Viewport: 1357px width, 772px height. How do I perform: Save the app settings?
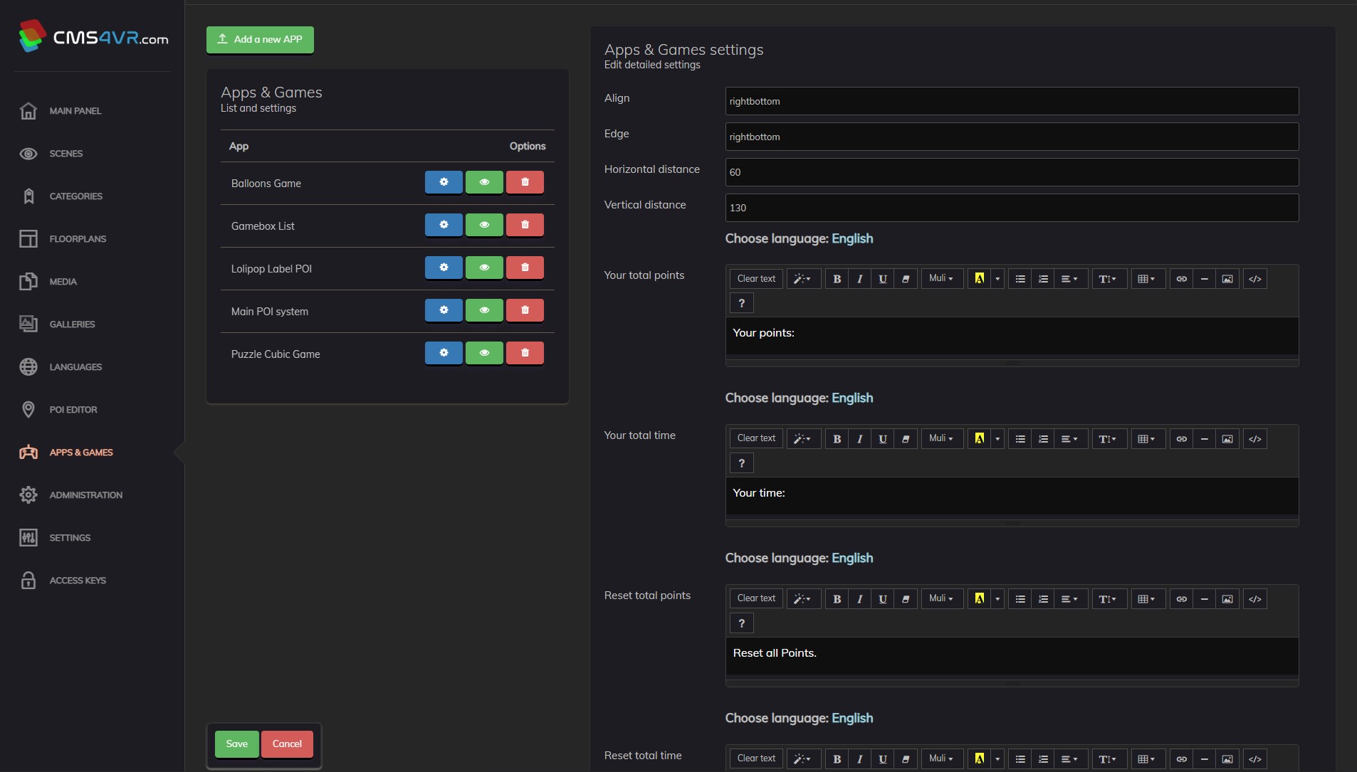click(237, 744)
